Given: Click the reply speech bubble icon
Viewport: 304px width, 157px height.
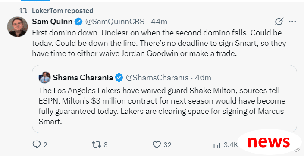Looking at the screenshot, I should [37, 144].
